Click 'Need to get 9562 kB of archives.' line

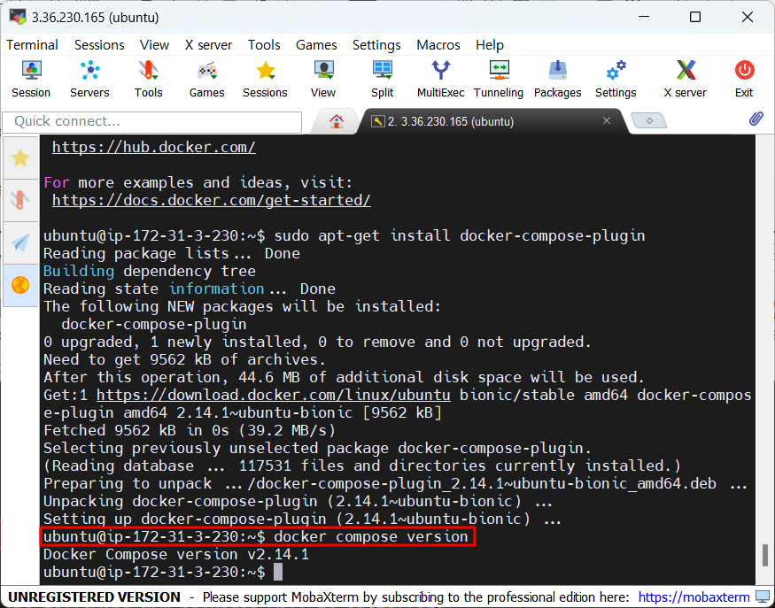pyautogui.click(x=185, y=359)
